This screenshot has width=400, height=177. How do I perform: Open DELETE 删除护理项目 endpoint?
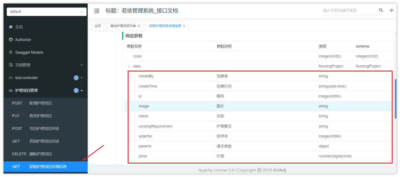coord(46,154)
